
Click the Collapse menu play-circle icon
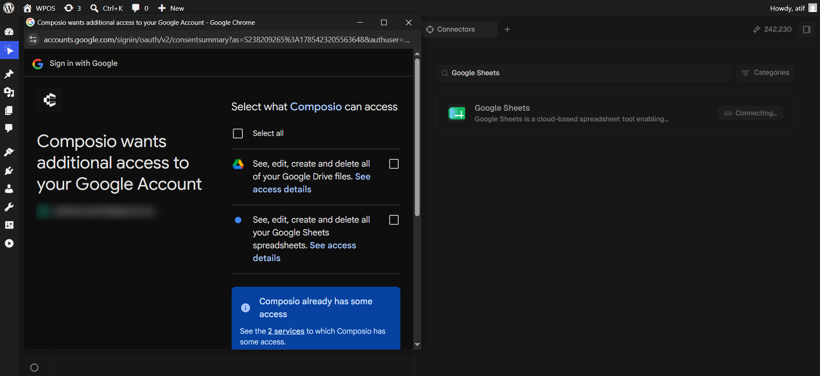(9, 244)
